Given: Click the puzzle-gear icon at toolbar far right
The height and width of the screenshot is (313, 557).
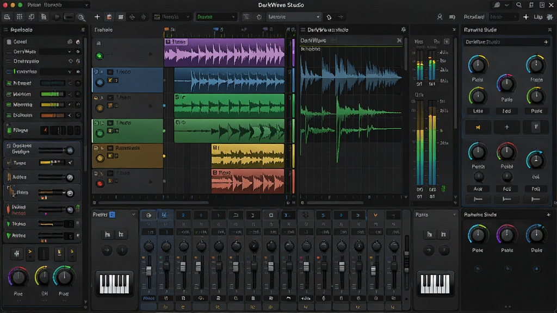Looking at the screenshot, I should (549, 17).
